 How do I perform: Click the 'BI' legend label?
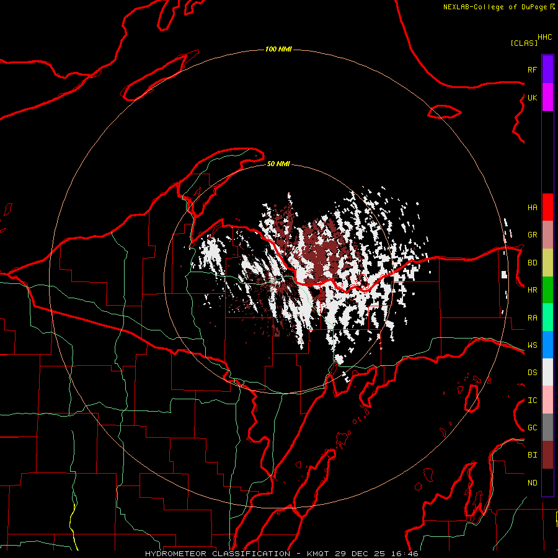pos(532,455)
